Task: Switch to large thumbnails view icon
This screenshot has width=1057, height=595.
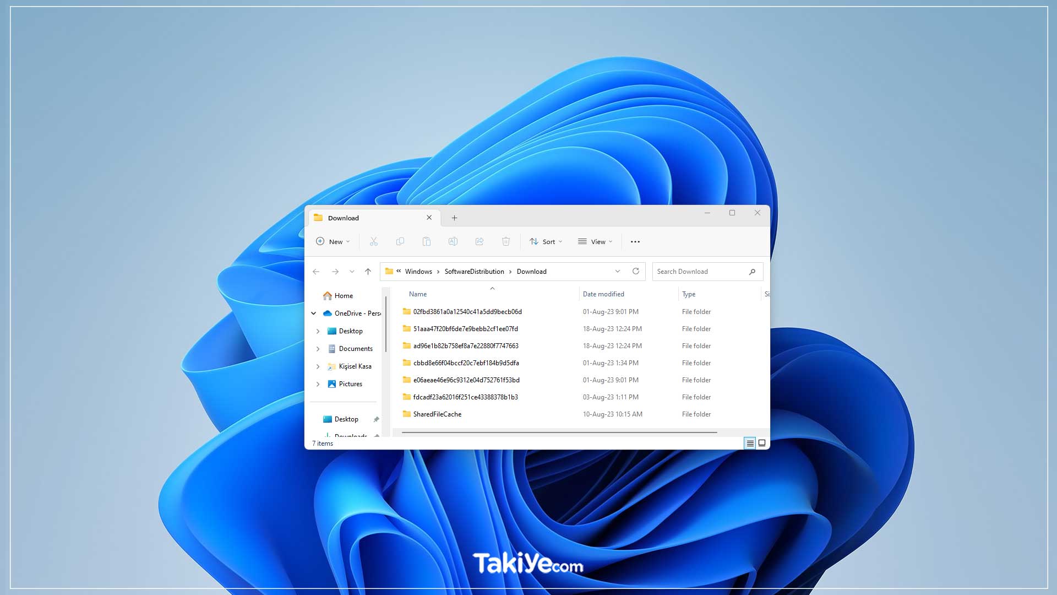Action: [x=762, y=443]
